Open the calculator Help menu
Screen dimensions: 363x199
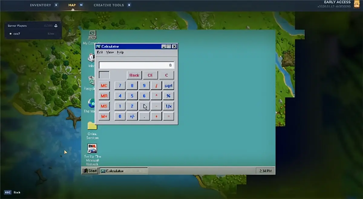(x=120, y=52)
